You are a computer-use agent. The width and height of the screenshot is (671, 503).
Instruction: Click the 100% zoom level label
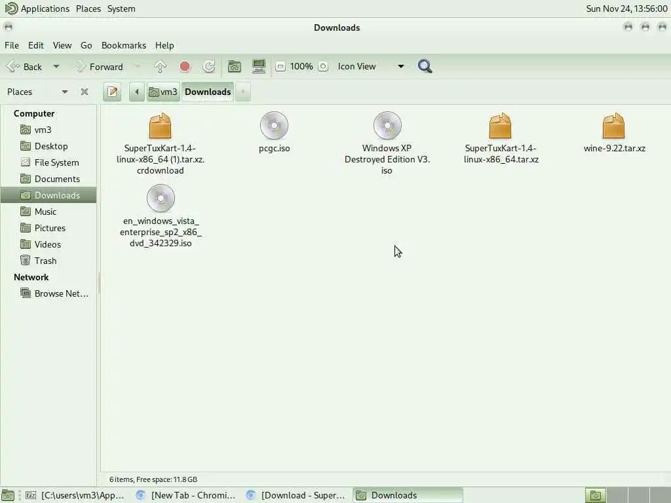(x=301, y=66)
